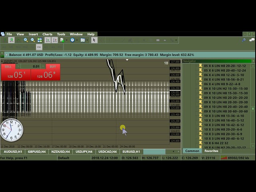The width and height of the screenshot is (256, 192).
Task: Open the chat bubbles icon
Action: tap(252, 40)
